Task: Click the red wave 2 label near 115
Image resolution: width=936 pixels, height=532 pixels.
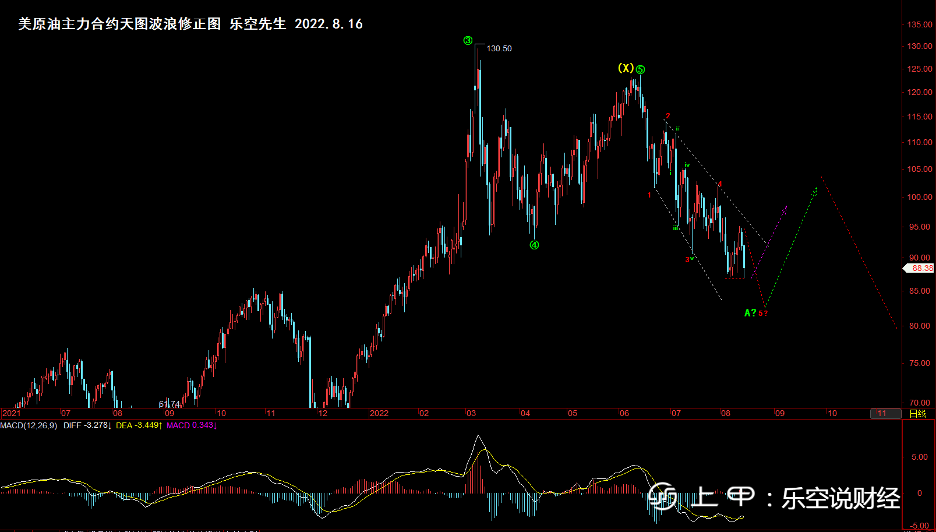Action: pyautogui.click(x=668, y=116)
